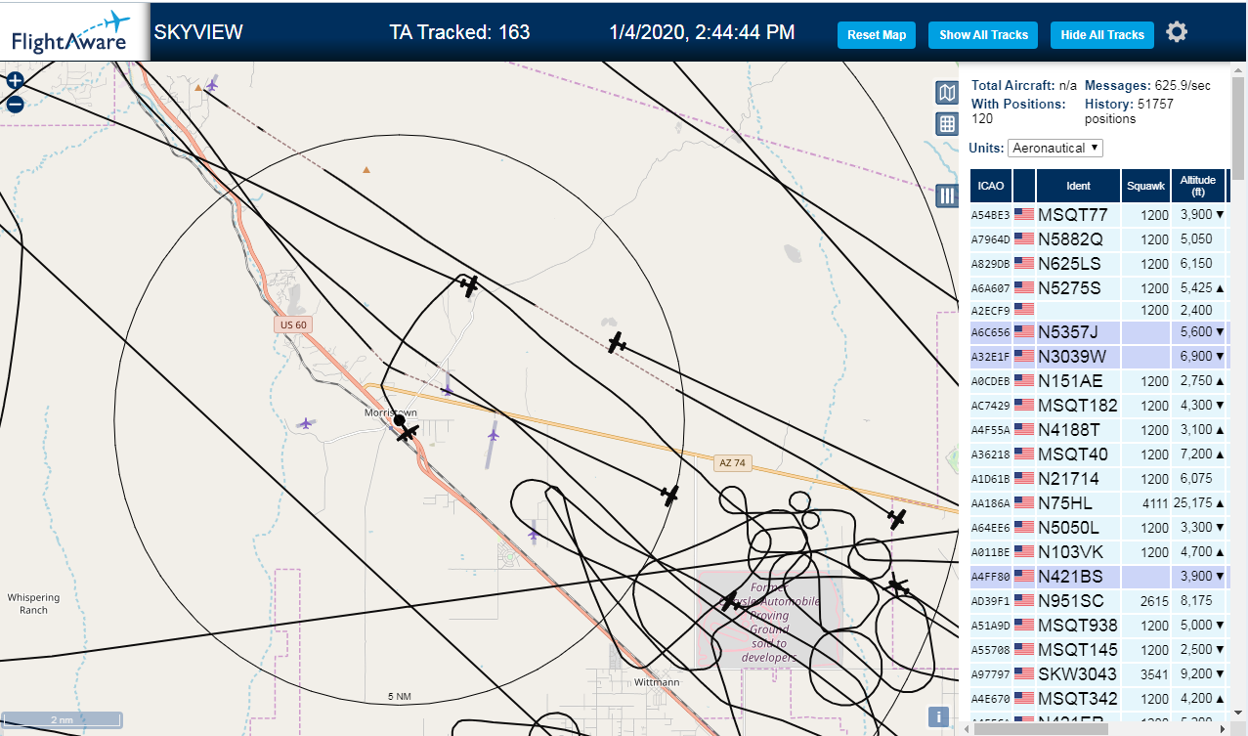Select aircraft row N103VK
The image size is (1248, 736).
[x=1098, y=552]
